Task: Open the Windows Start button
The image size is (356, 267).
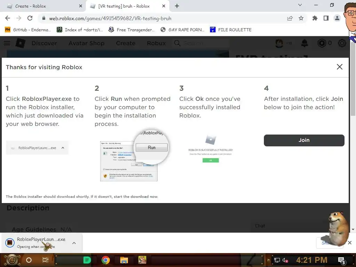Action: [12, 260]
